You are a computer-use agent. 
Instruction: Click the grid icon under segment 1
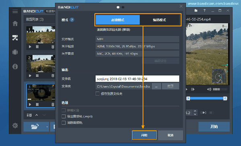pos(37,47)
